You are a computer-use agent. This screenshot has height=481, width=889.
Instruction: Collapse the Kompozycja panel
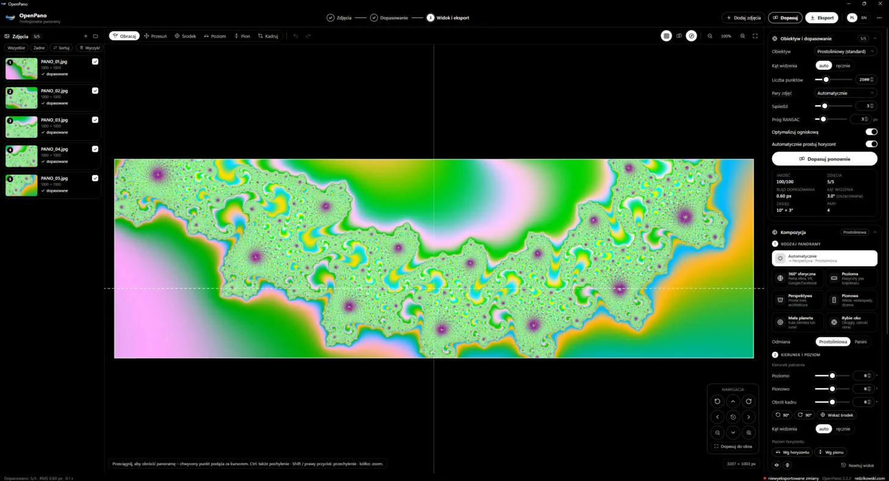coord(874,233)
